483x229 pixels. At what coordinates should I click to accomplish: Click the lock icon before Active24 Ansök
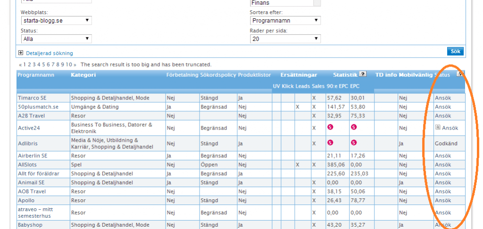pos(438,127)
